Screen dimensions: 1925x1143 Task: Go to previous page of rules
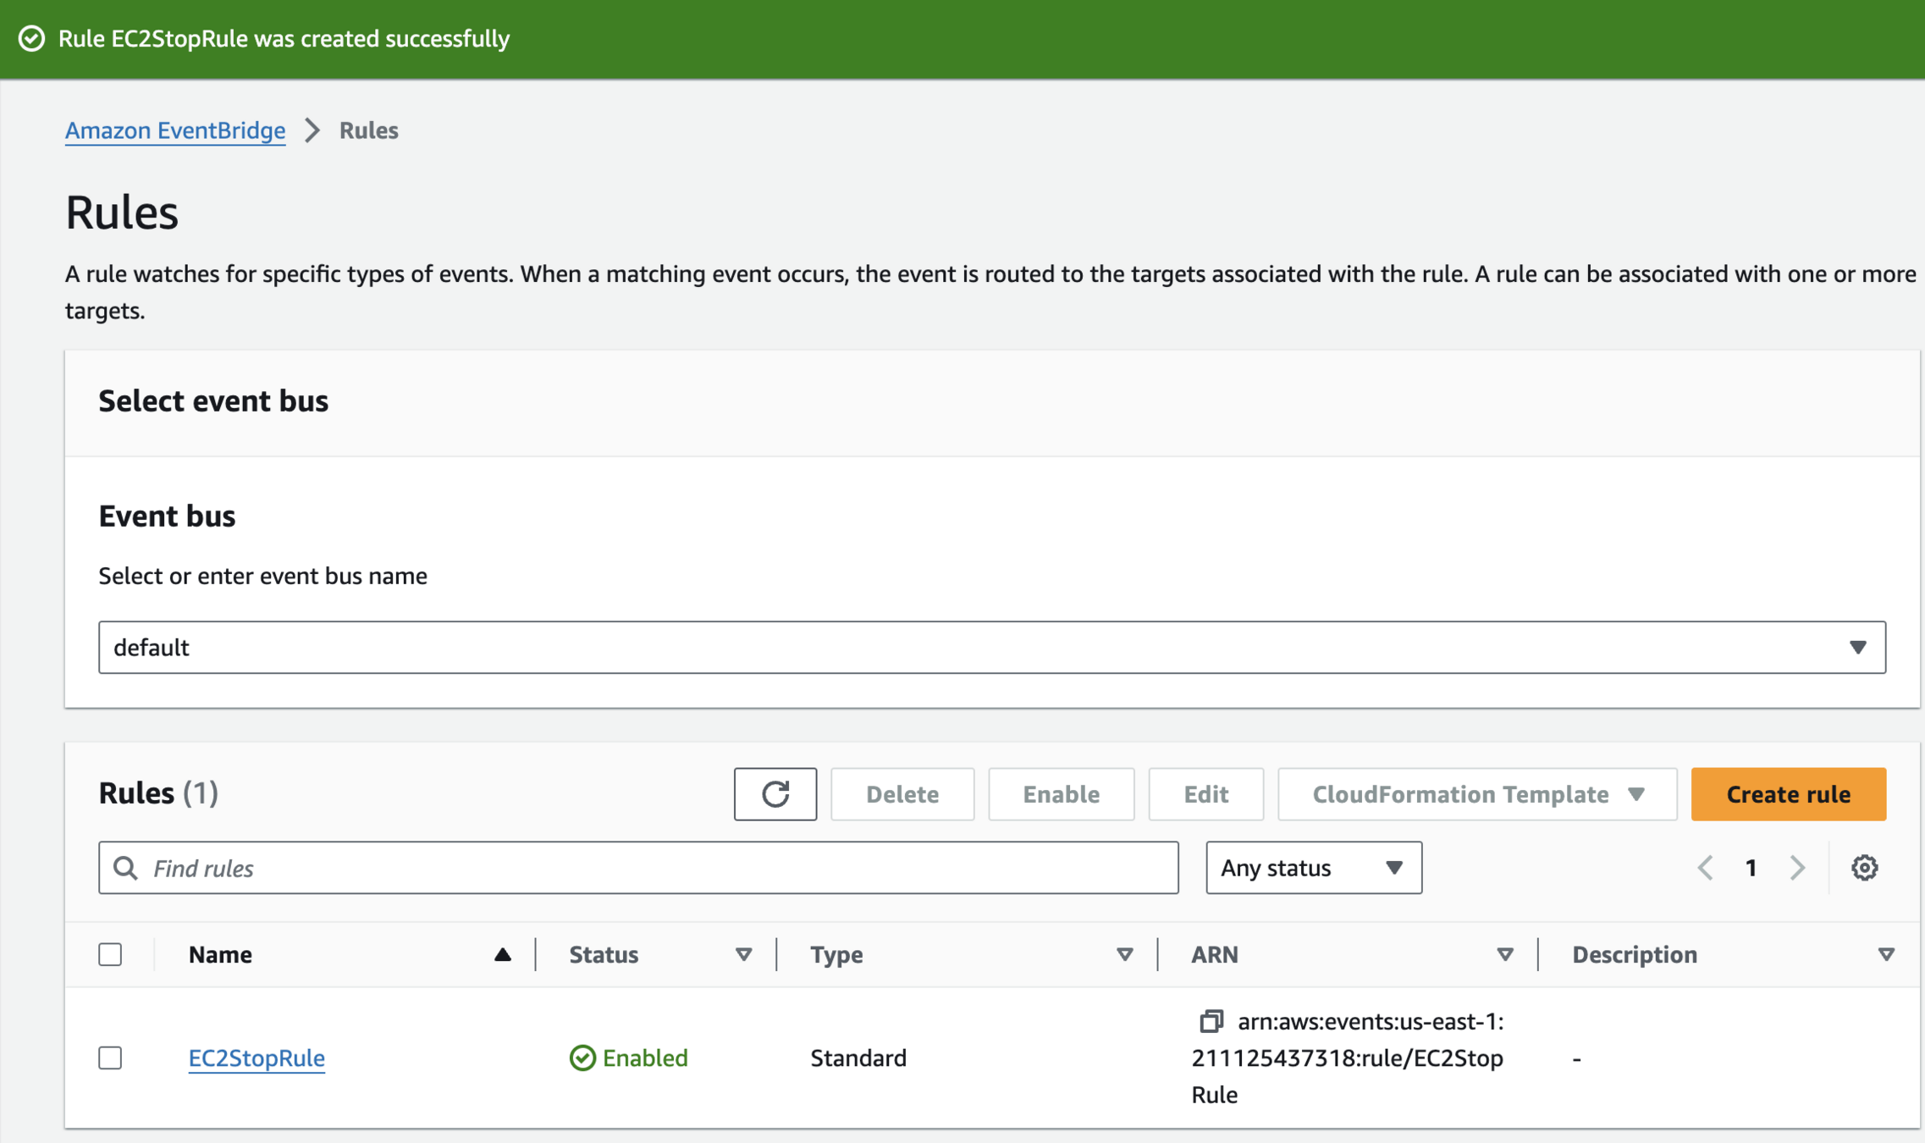pos(1705,868)
